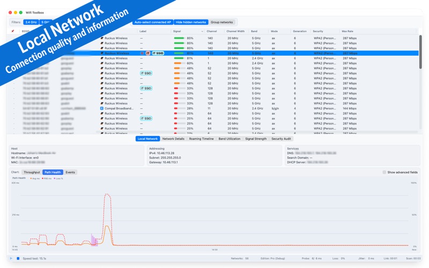This screenshot has width=429, height=268.
Task: Sort by the Max Rate column header
Action: click(x=347, y=32)
